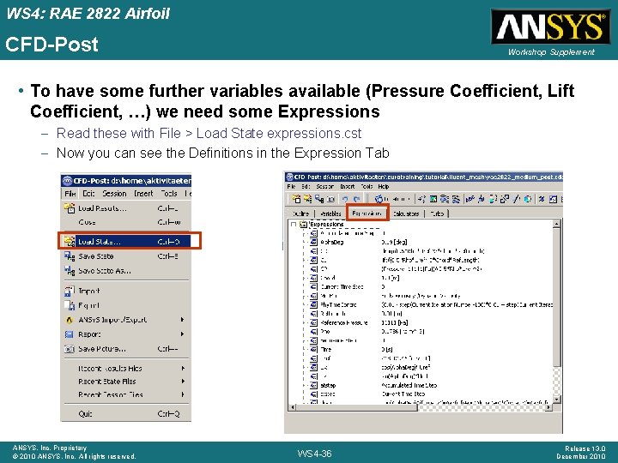Click the slanted line toolbar icon
Screen dimensions: 618x463
click(517, 199)
